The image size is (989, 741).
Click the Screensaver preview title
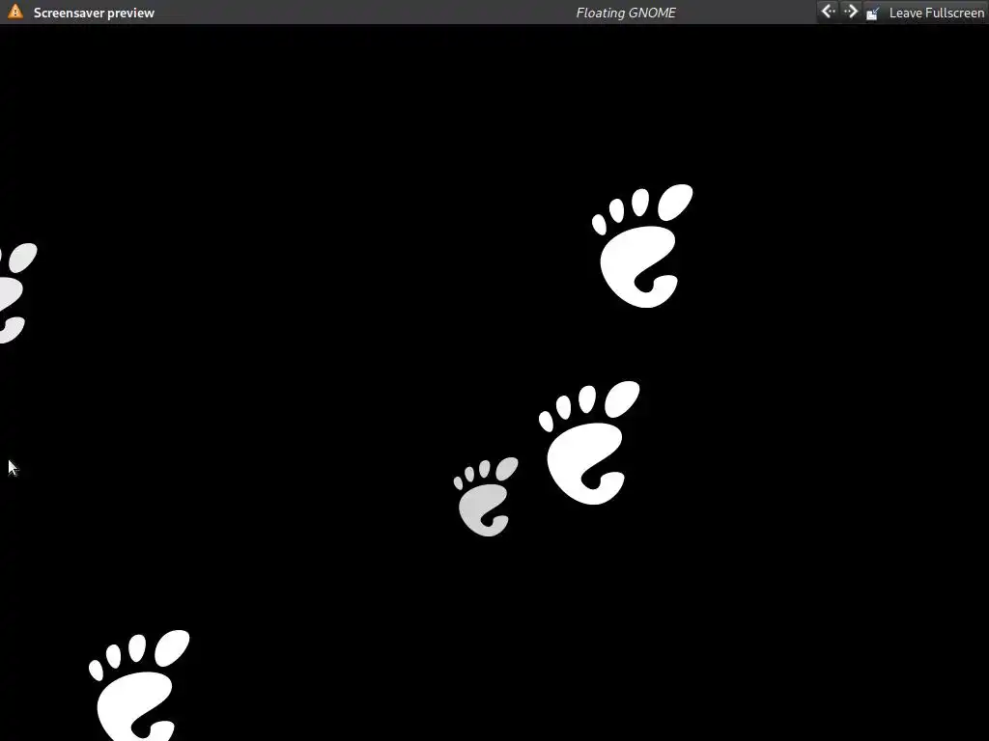(x=94, y=13)
